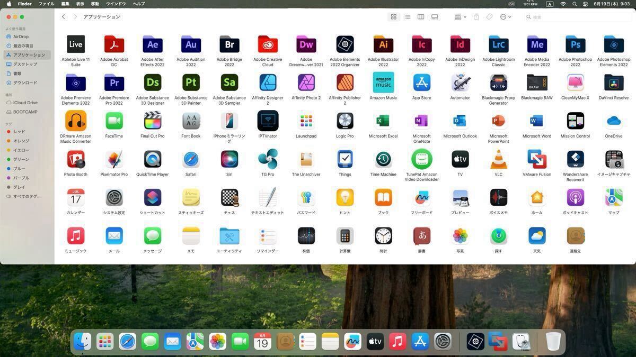Image resolution: width=636 pixels, height=357 pixels.
Task: Select the VLC traffic cone icon
Action: pos(498,159)
